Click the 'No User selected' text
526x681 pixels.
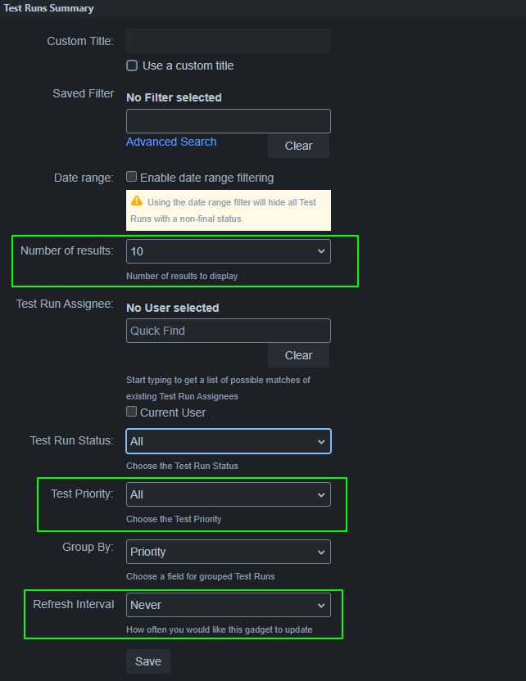click(172, 308)
